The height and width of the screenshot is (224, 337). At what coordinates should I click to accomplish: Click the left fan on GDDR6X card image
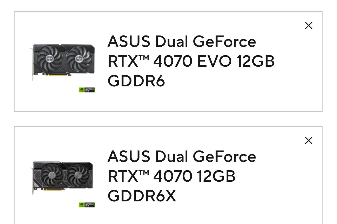(51, 175)
